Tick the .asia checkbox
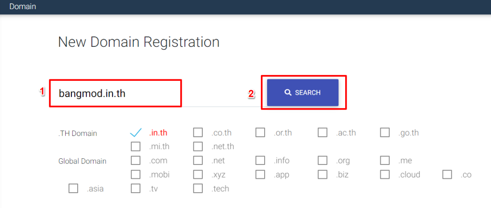The width and height of the screenshot is (491, 208). 73,188
